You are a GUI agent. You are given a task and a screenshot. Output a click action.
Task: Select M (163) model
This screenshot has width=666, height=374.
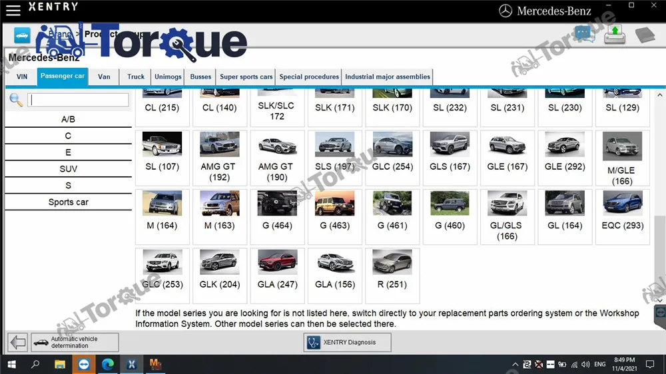click(220, 217)
